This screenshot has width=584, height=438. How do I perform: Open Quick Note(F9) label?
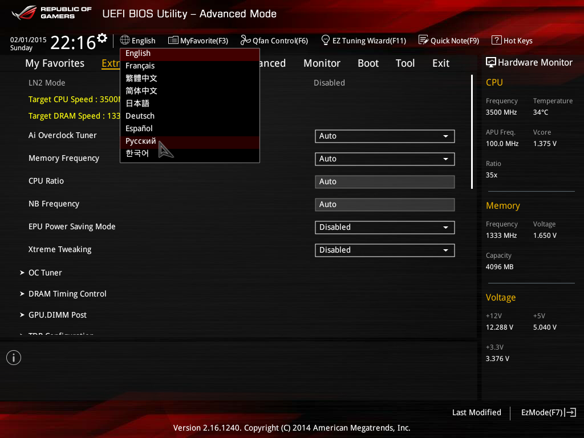point(455,40)
